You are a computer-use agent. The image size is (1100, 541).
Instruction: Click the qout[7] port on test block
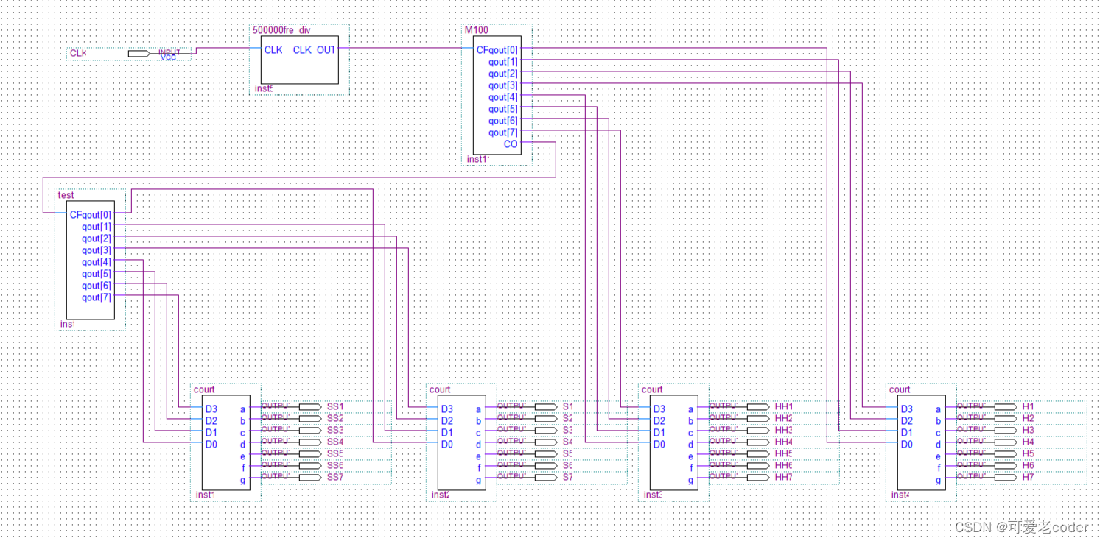97,297
